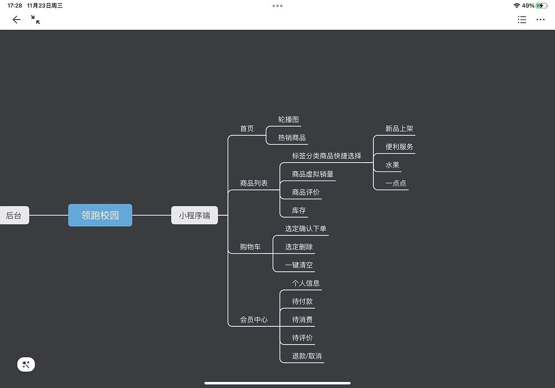Tap the home indicator bar at bottom
This screenshot has height=388, width=555.
tap(277, 383)
